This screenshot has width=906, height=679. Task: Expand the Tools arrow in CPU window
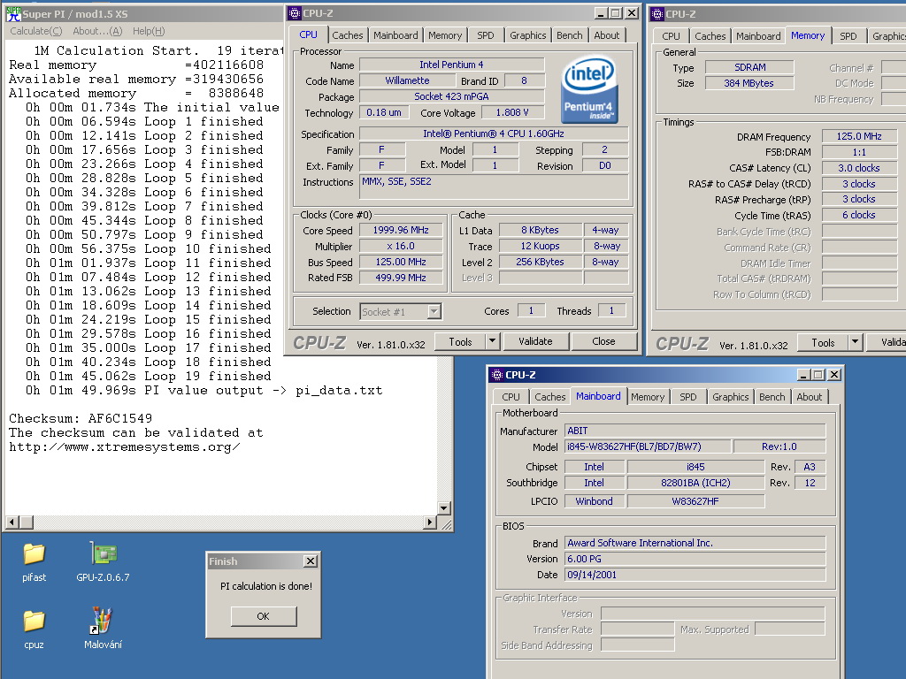(492, 341)
